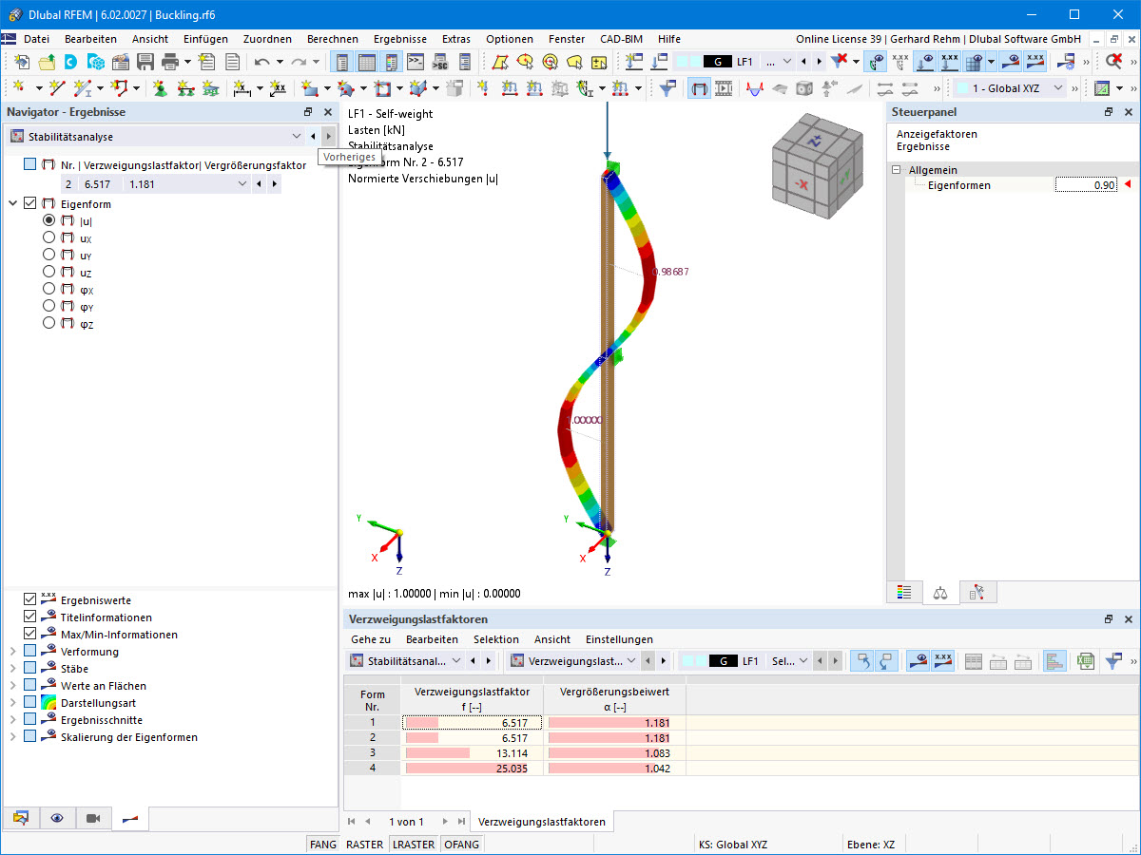Open the filter icon in the Verzweigungslastfaktoren toolbar
Viewport: 1141px width, 855px height.
[x=1114, y=660]
